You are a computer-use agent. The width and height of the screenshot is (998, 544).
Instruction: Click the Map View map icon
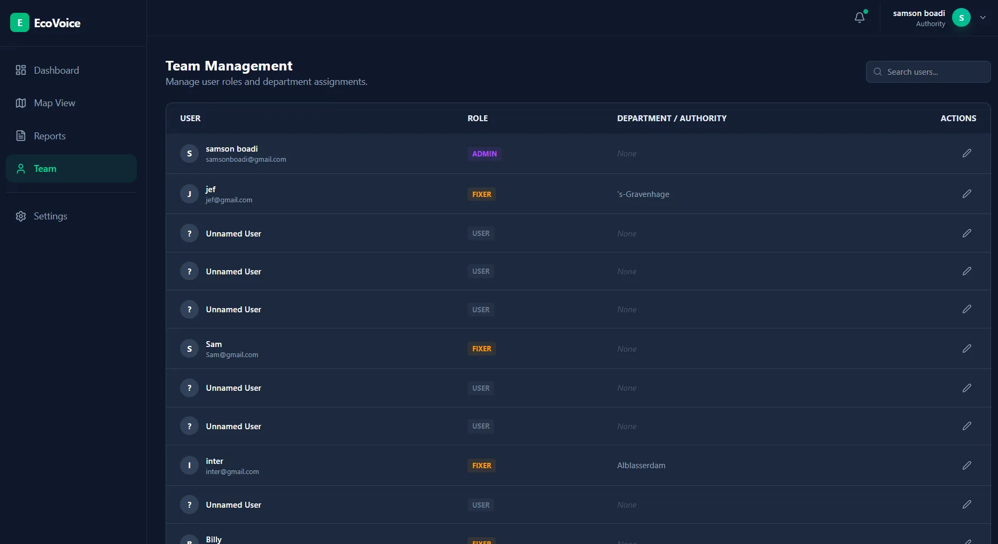(21, 103)
